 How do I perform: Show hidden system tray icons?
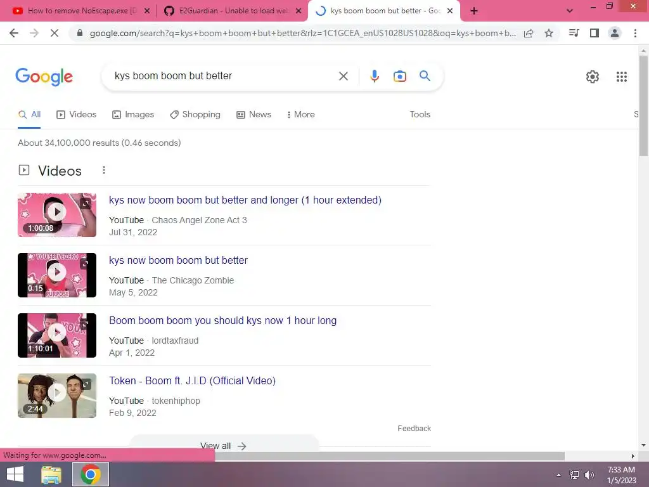pos(559,475)
